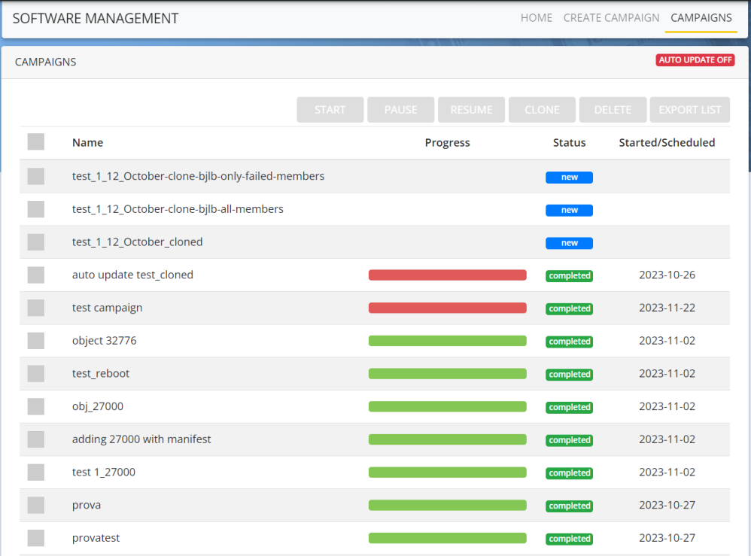This screenshot has width=751, height=556.
Task: Mark the checkbox for object 32776
Action: tap(36, 341)
